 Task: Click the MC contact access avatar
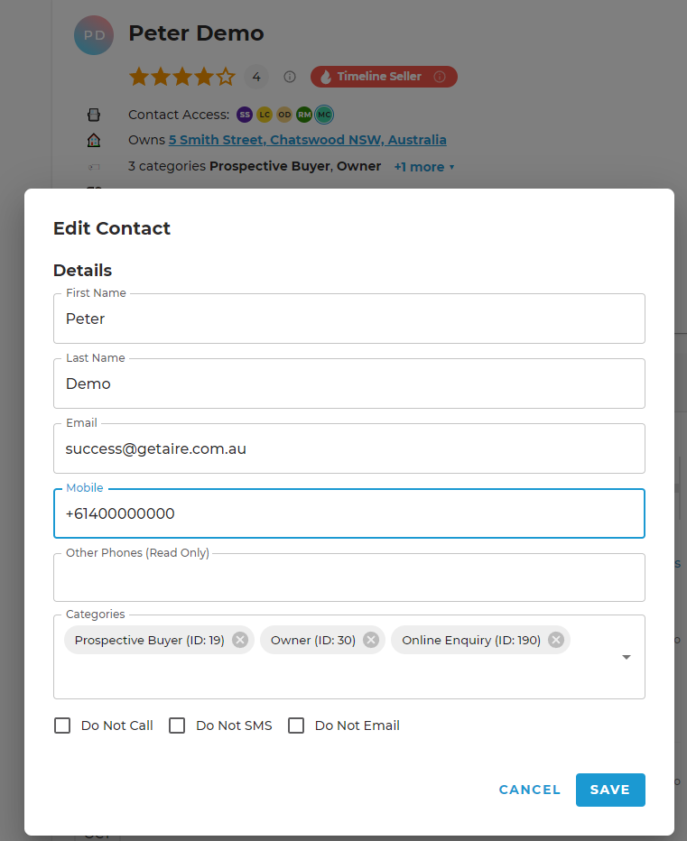pyautogui.click(x=324, y=115)
